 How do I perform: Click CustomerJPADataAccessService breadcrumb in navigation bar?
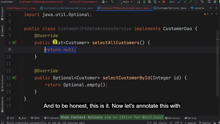tap(41, 2)
